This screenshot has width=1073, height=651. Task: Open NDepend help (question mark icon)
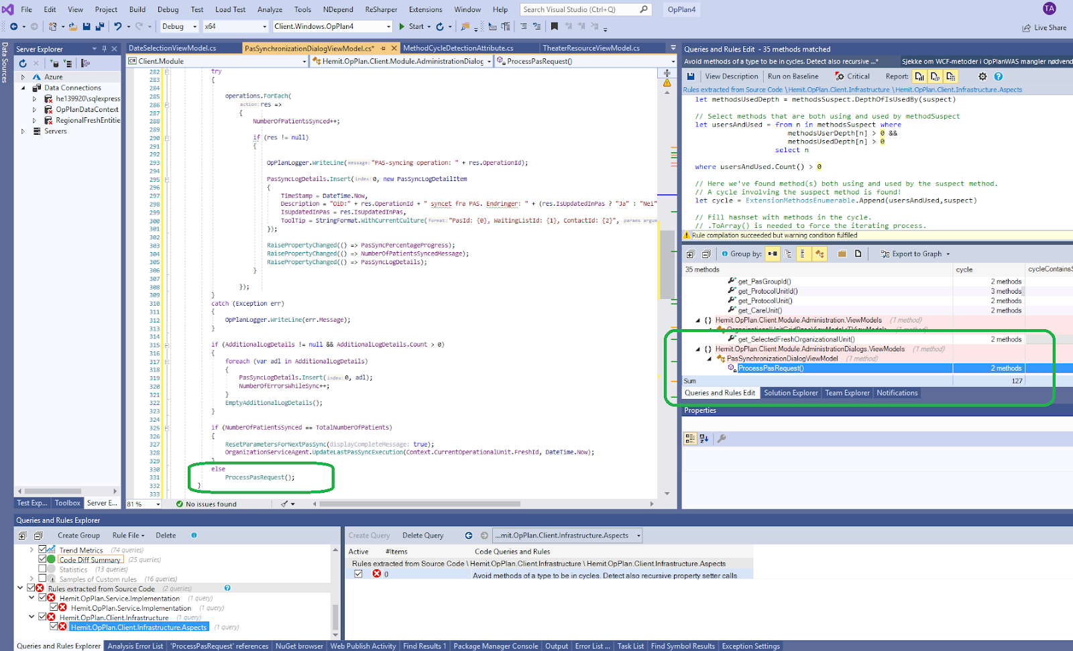click(x=999, y=76)
